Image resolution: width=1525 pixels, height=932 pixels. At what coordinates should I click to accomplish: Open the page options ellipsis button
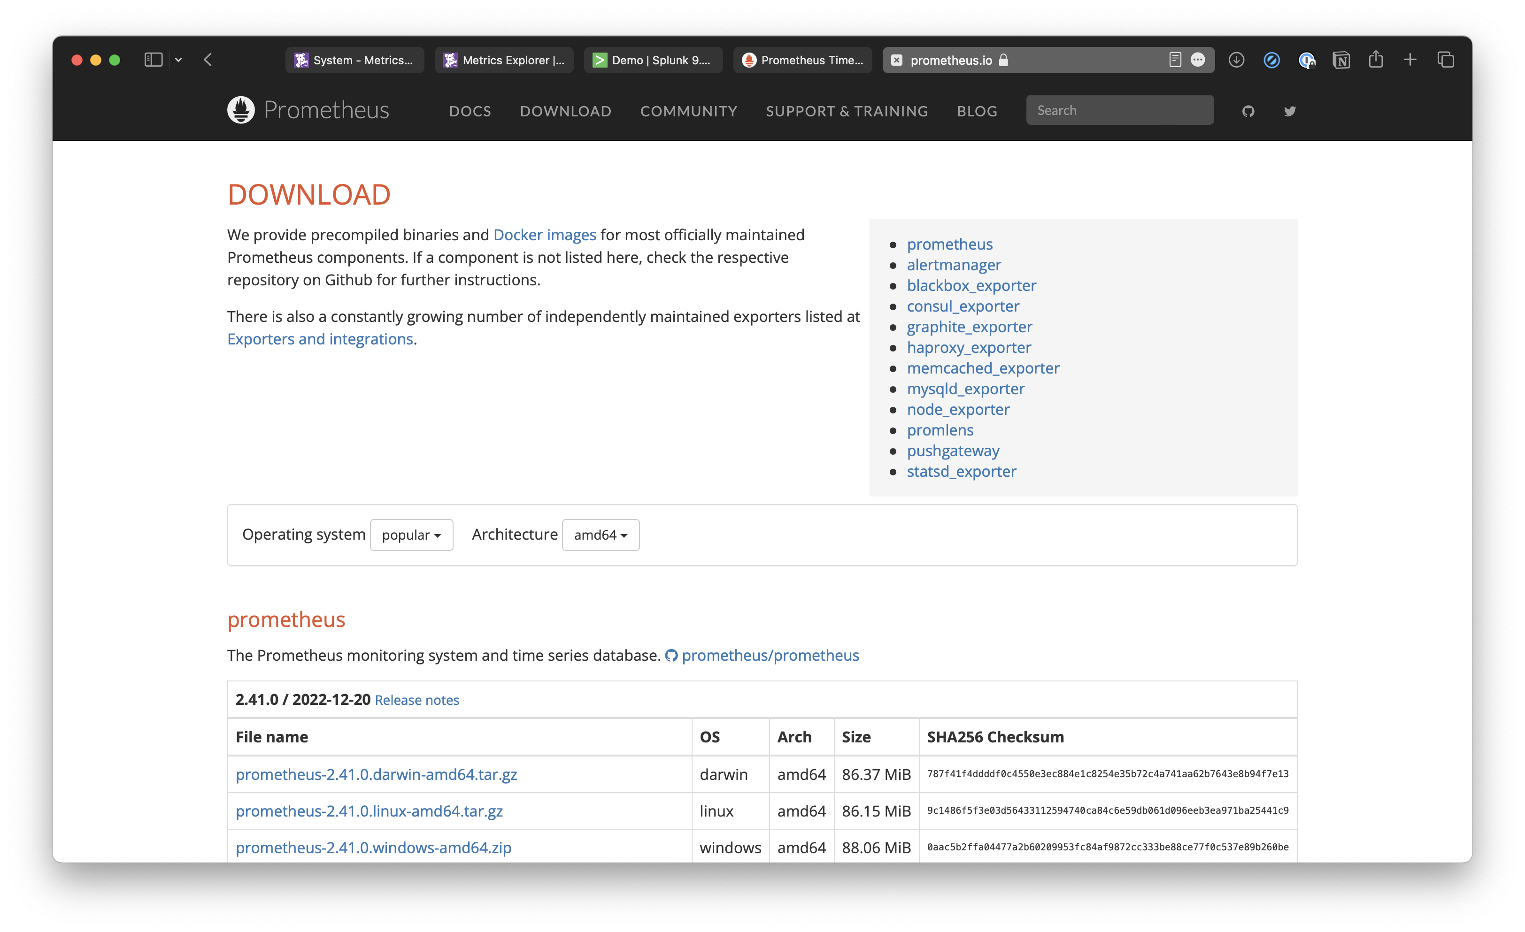pos(1198,60)
